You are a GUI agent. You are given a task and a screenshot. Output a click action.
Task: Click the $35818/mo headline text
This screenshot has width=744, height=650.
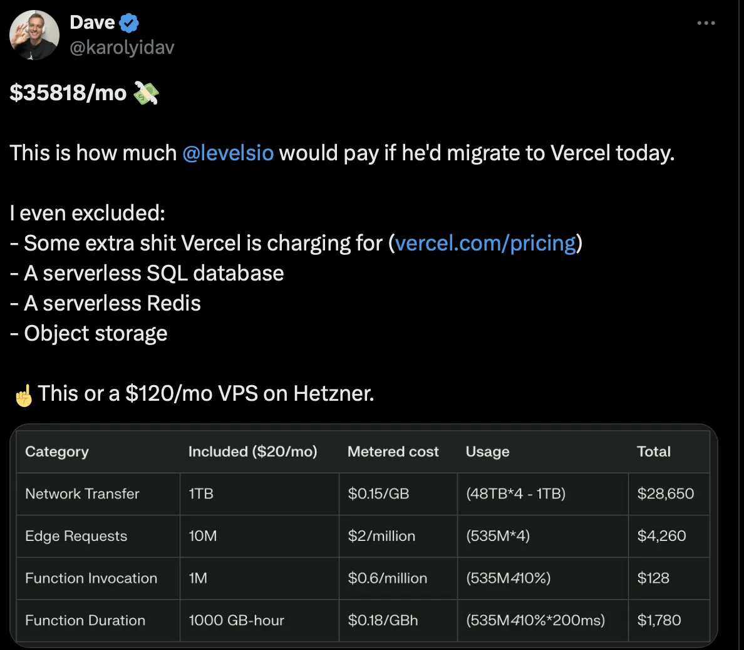pyautogui.click(x=68, y=93)
